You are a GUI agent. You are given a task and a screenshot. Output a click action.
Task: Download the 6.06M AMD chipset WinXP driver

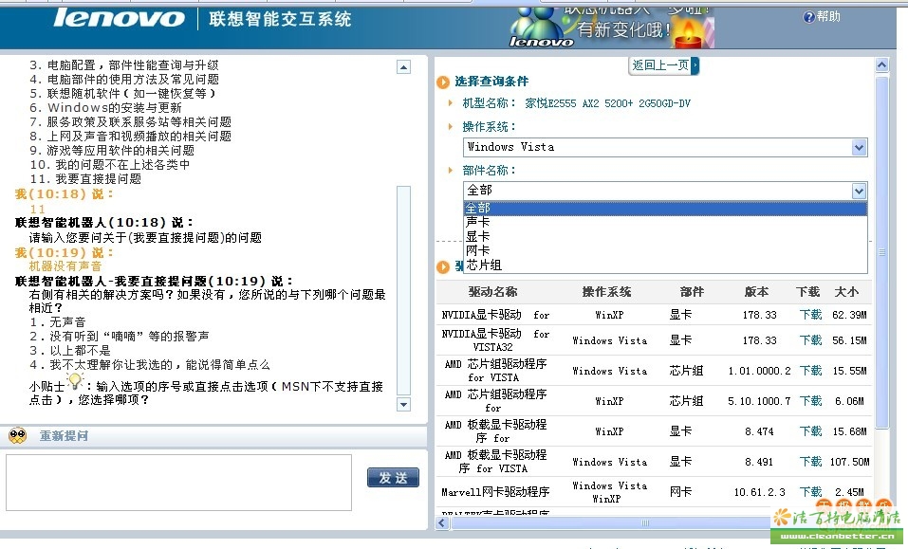tap(810, 401)
